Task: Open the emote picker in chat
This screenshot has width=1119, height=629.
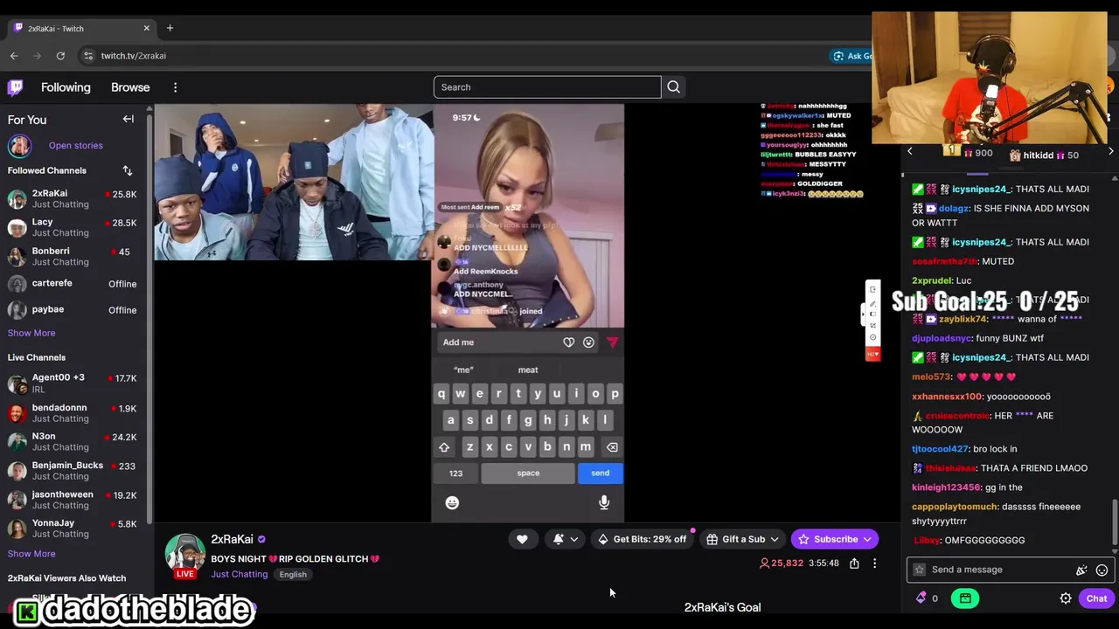Action: click(1102, 570)
